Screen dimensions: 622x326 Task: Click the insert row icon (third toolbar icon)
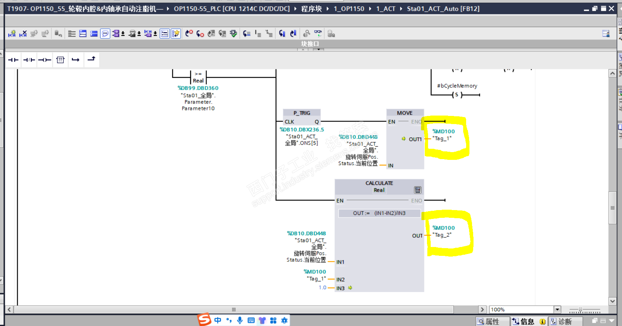pyautogui.click(x=34, y=34)
